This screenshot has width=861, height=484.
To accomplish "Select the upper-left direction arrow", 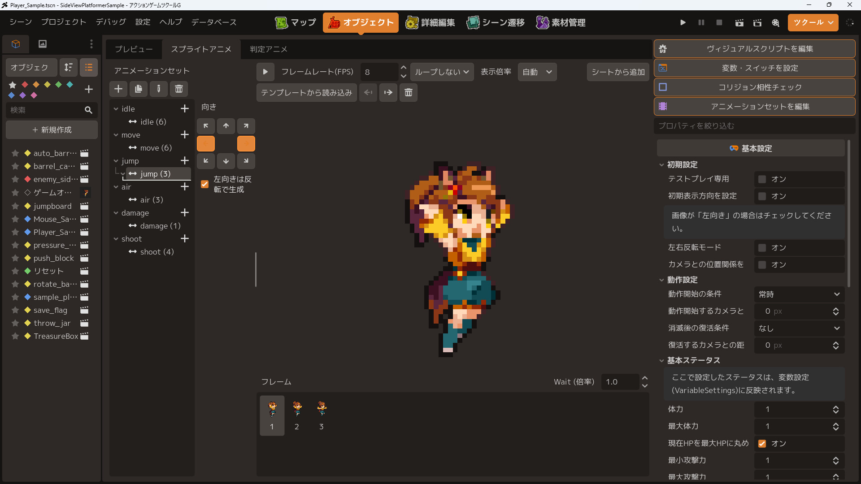I will pyautogui.click(x=206, y=126).
